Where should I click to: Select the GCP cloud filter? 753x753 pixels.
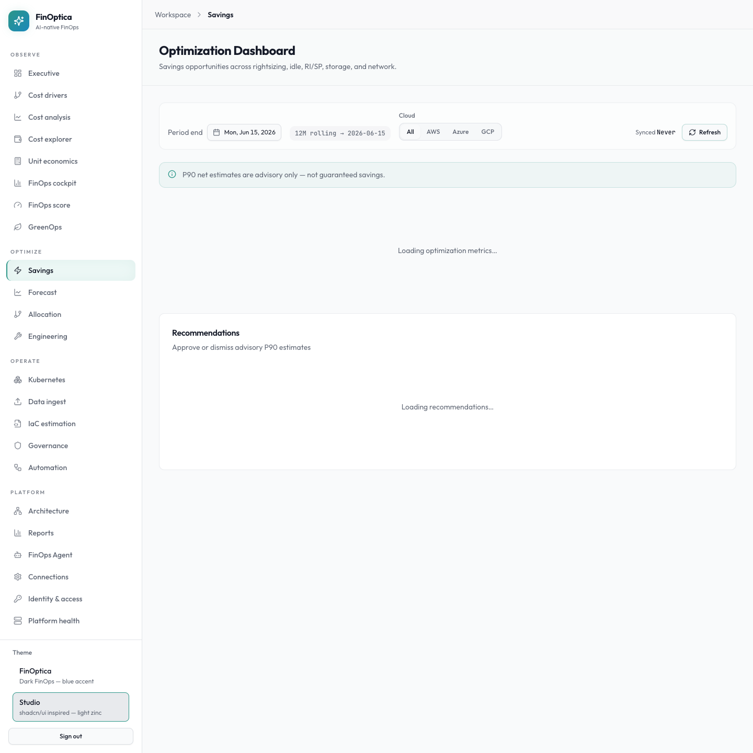click(x=488, y=132)
